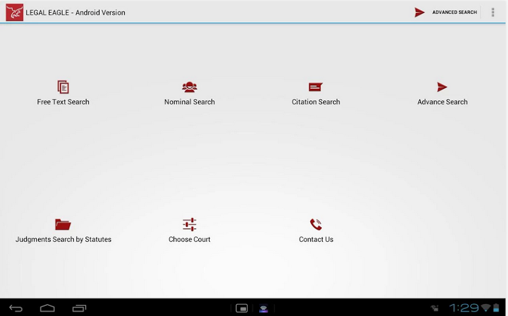Tap the Nominal Search people icon
This screenshot has height=316, width=508.
pyautogui.click(x=189, y=87)
